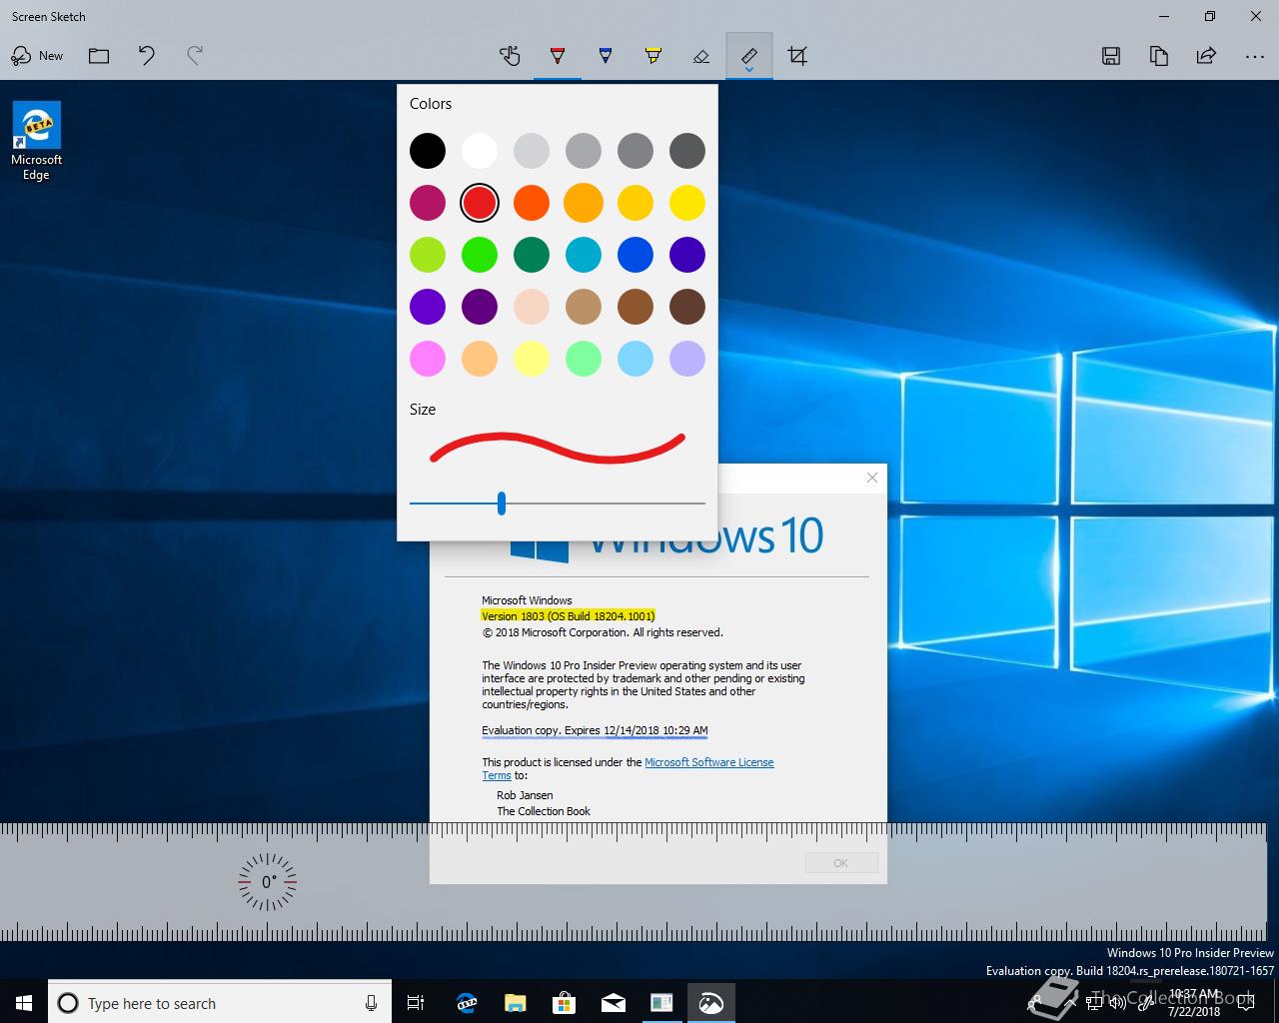1279x1023 pixels.
Task: Select the blue Pencil tool
Action: [x=606, y=56]
